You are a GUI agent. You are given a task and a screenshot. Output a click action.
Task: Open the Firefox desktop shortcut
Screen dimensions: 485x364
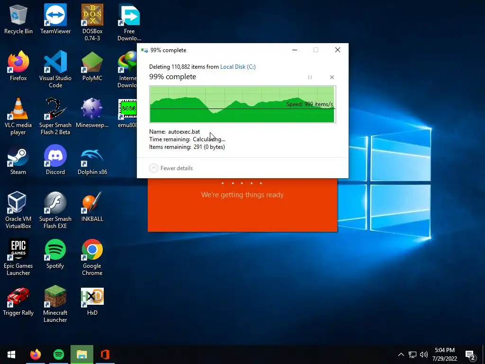pos(18,66)
